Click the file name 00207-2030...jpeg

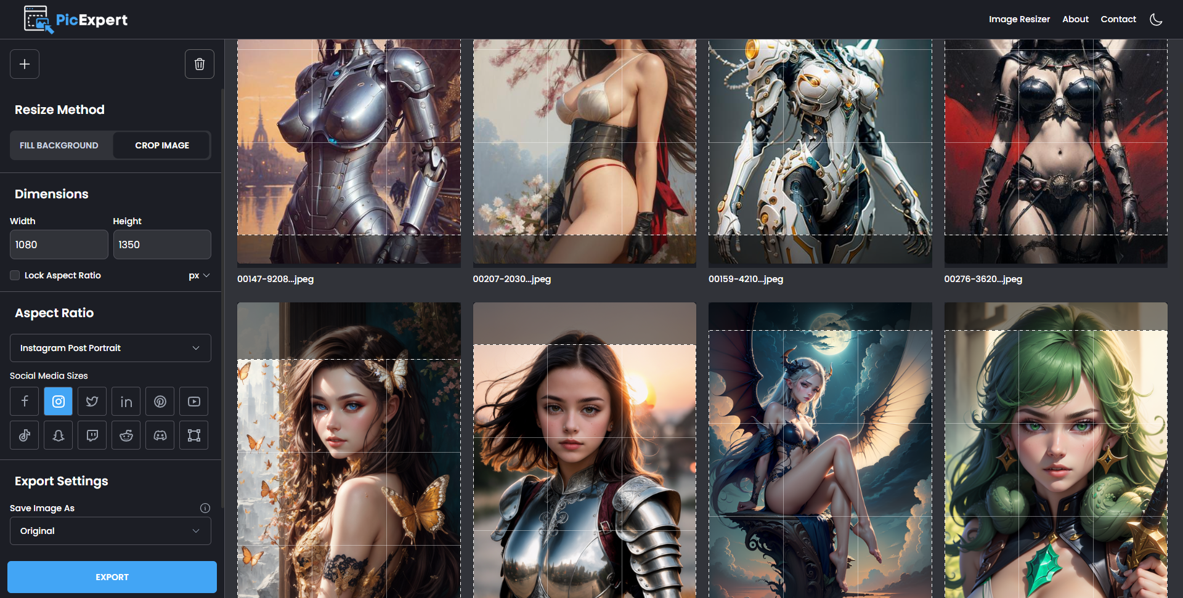coord(512,279)
